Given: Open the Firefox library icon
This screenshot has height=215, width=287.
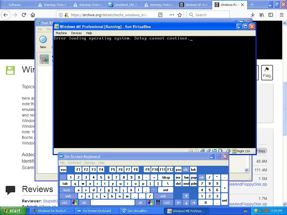Looking at the screenshot, I should coord(262,15).
